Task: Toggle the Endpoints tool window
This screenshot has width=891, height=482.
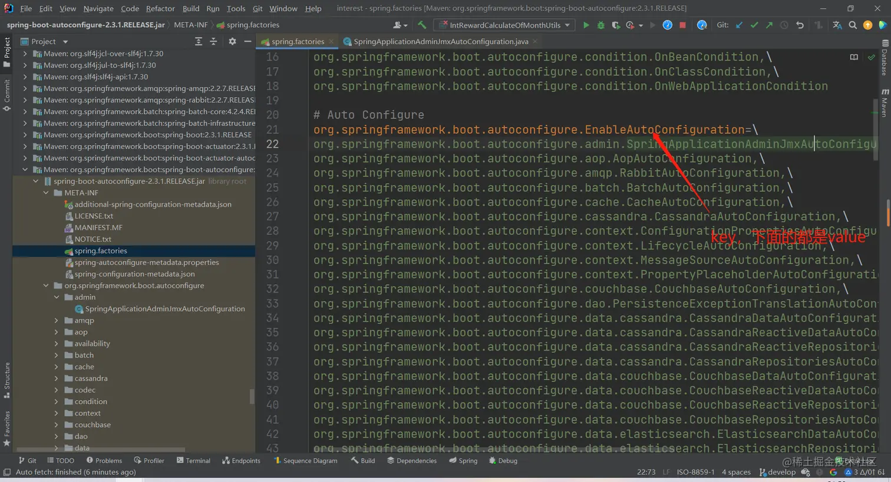Action: 241,461
